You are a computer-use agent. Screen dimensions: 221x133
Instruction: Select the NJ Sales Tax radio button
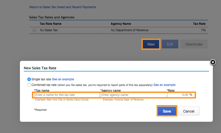coord(34,30)
